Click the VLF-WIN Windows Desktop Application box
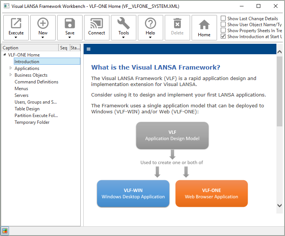This screenshot has height=236, width=285. click(133, 193)
